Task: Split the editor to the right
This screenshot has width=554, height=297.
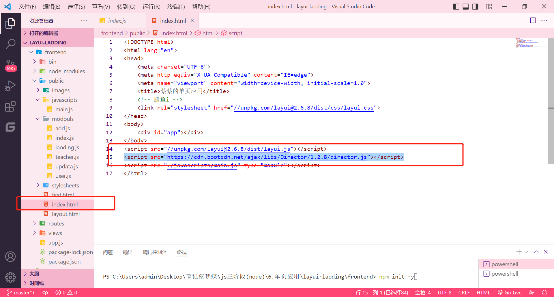Action: pos(533,20)
